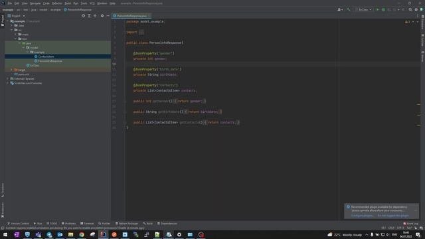This screenshot has height=239, width=425.
Task: Hide the Project tool window
Action: point(108,16)
